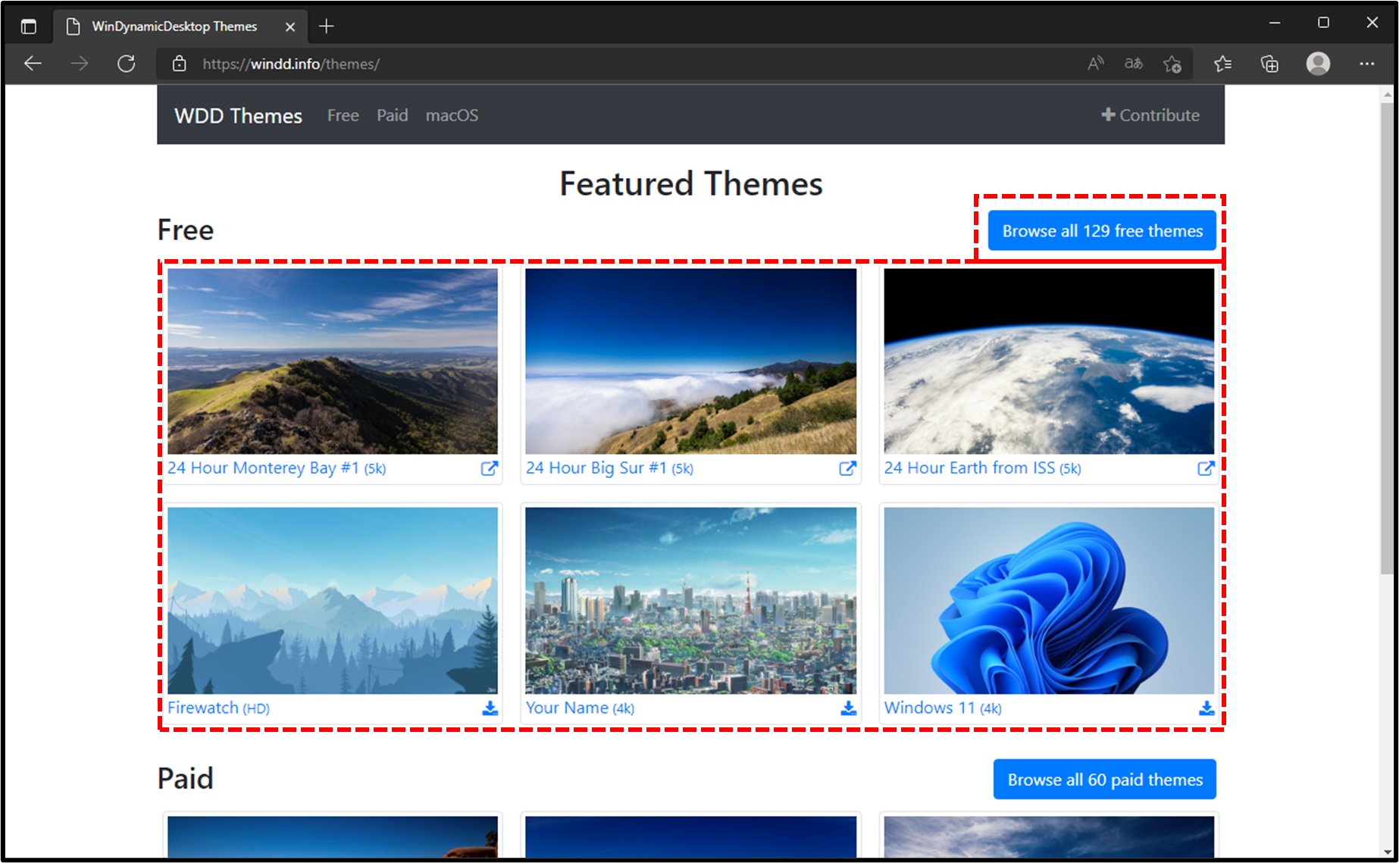
Task: Click Browse all 129 free themes
Action: 1102,230
